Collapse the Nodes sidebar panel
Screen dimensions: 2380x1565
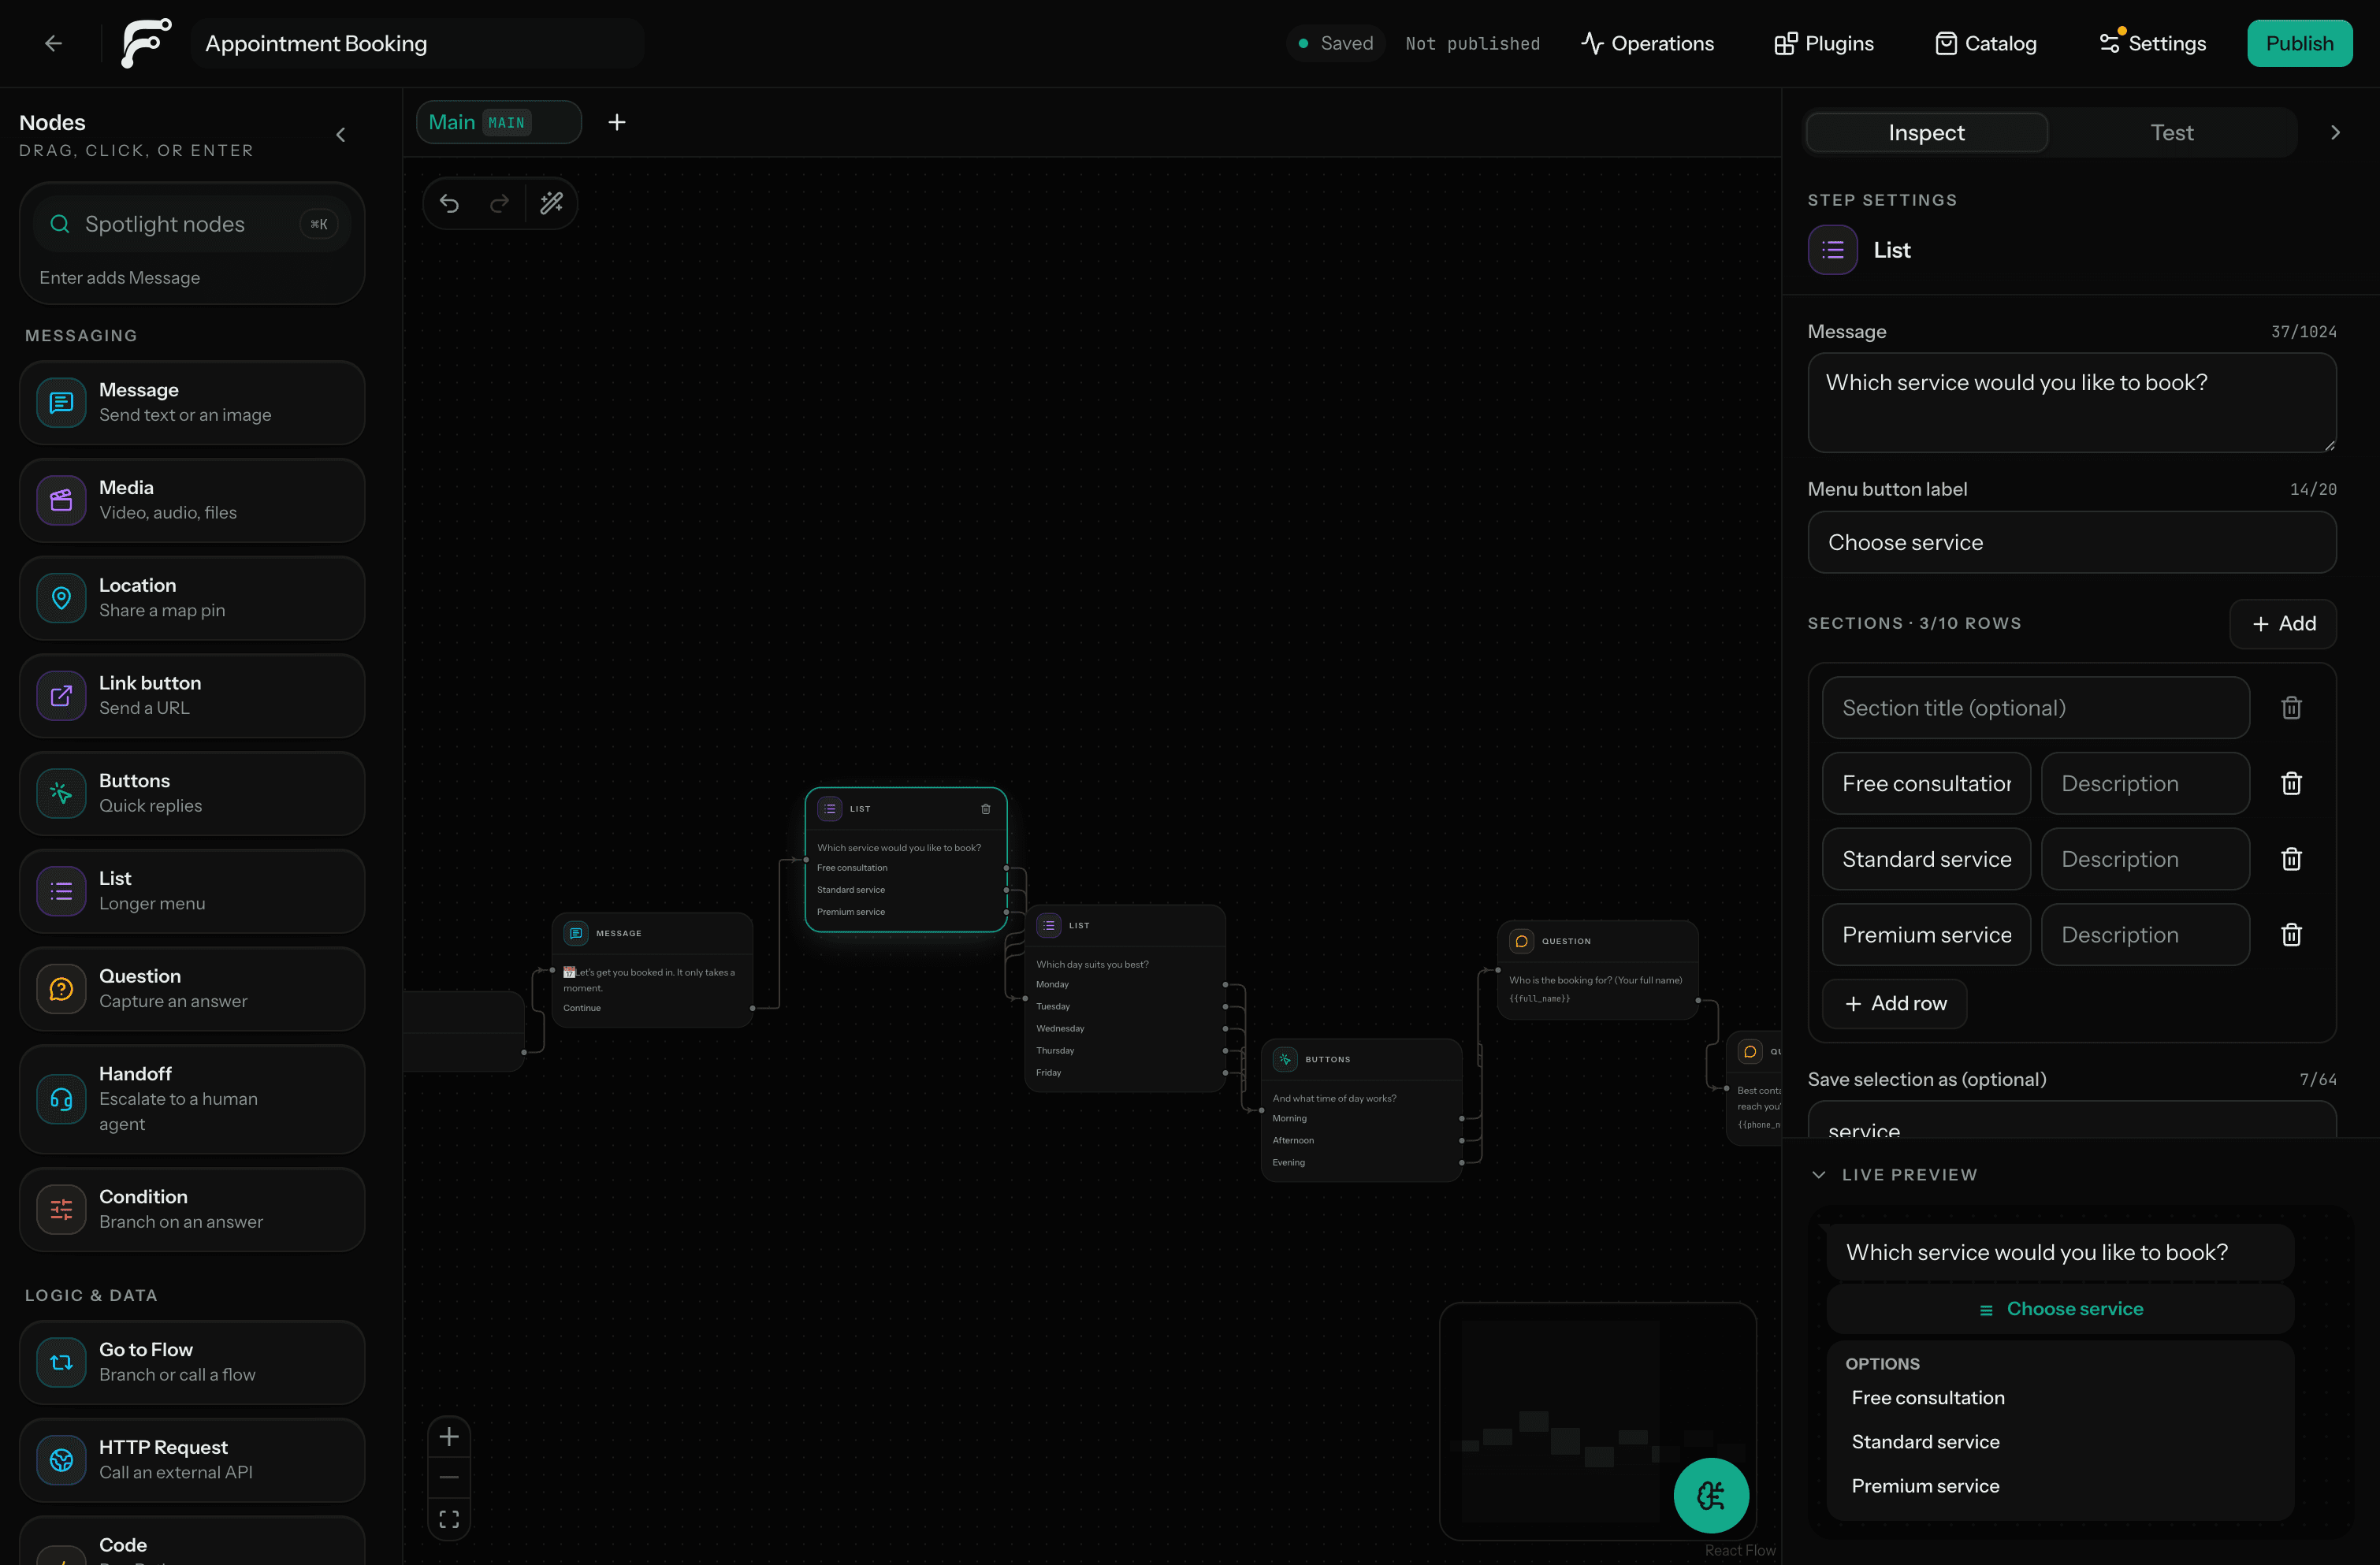341,135
